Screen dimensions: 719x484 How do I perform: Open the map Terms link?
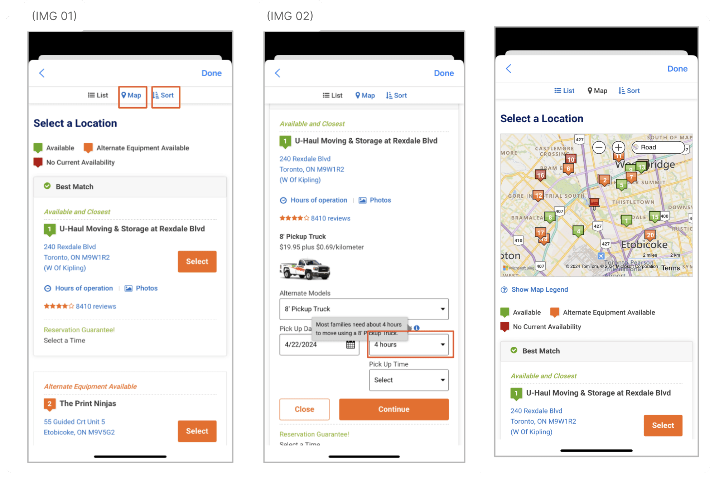(671, 268)
